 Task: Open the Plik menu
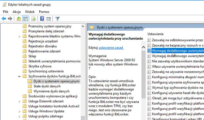click(5, 12)
